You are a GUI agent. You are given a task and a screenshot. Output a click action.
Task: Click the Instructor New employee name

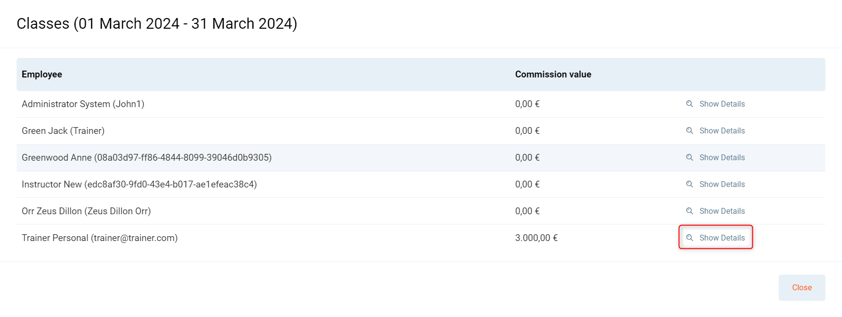(139, 184)
